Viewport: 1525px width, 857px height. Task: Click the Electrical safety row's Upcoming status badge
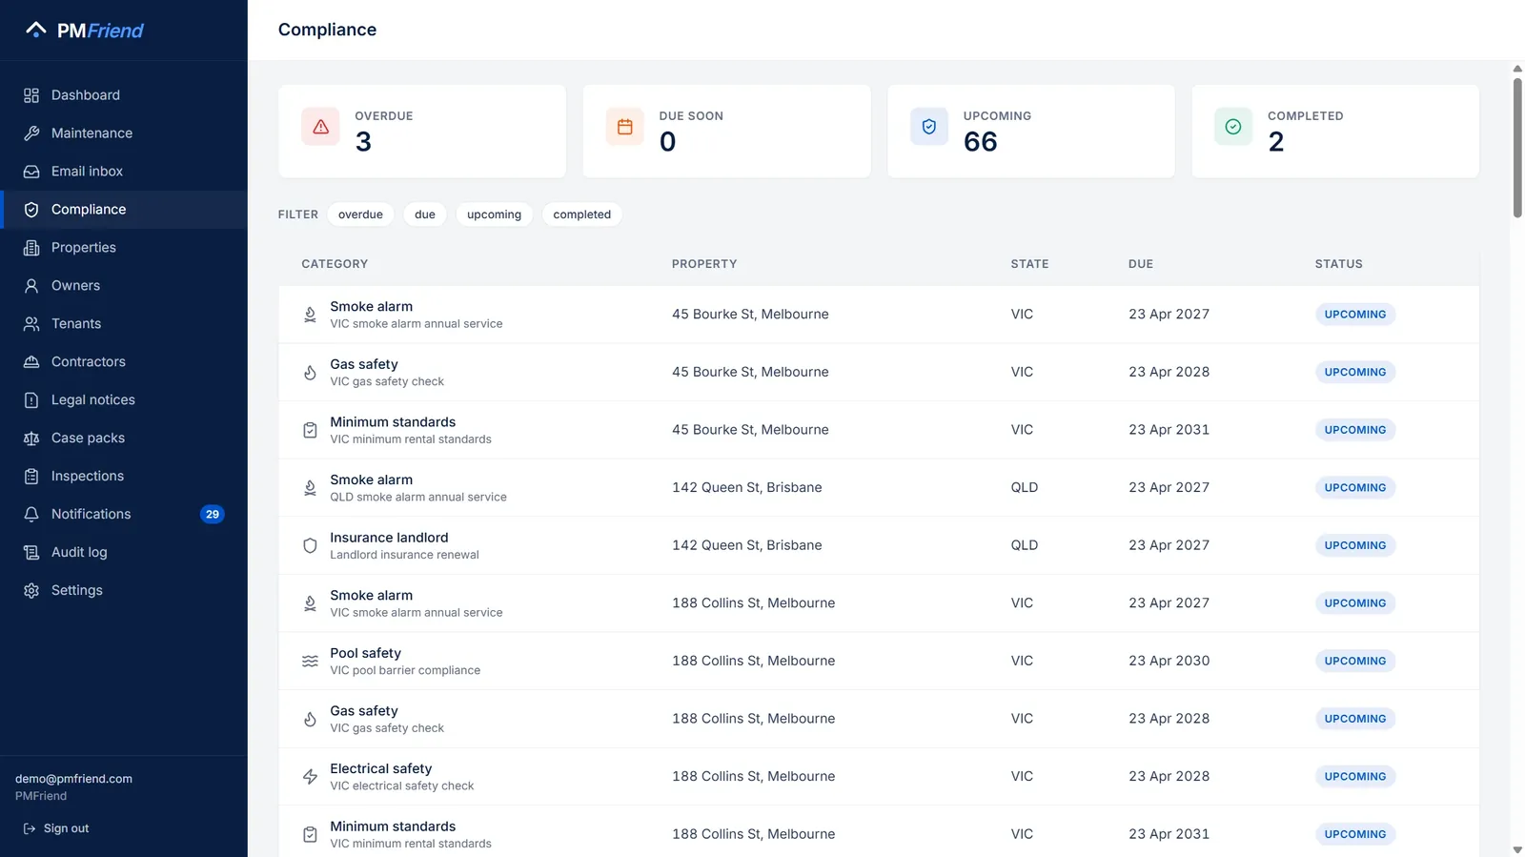click(x=1354, y=777)
